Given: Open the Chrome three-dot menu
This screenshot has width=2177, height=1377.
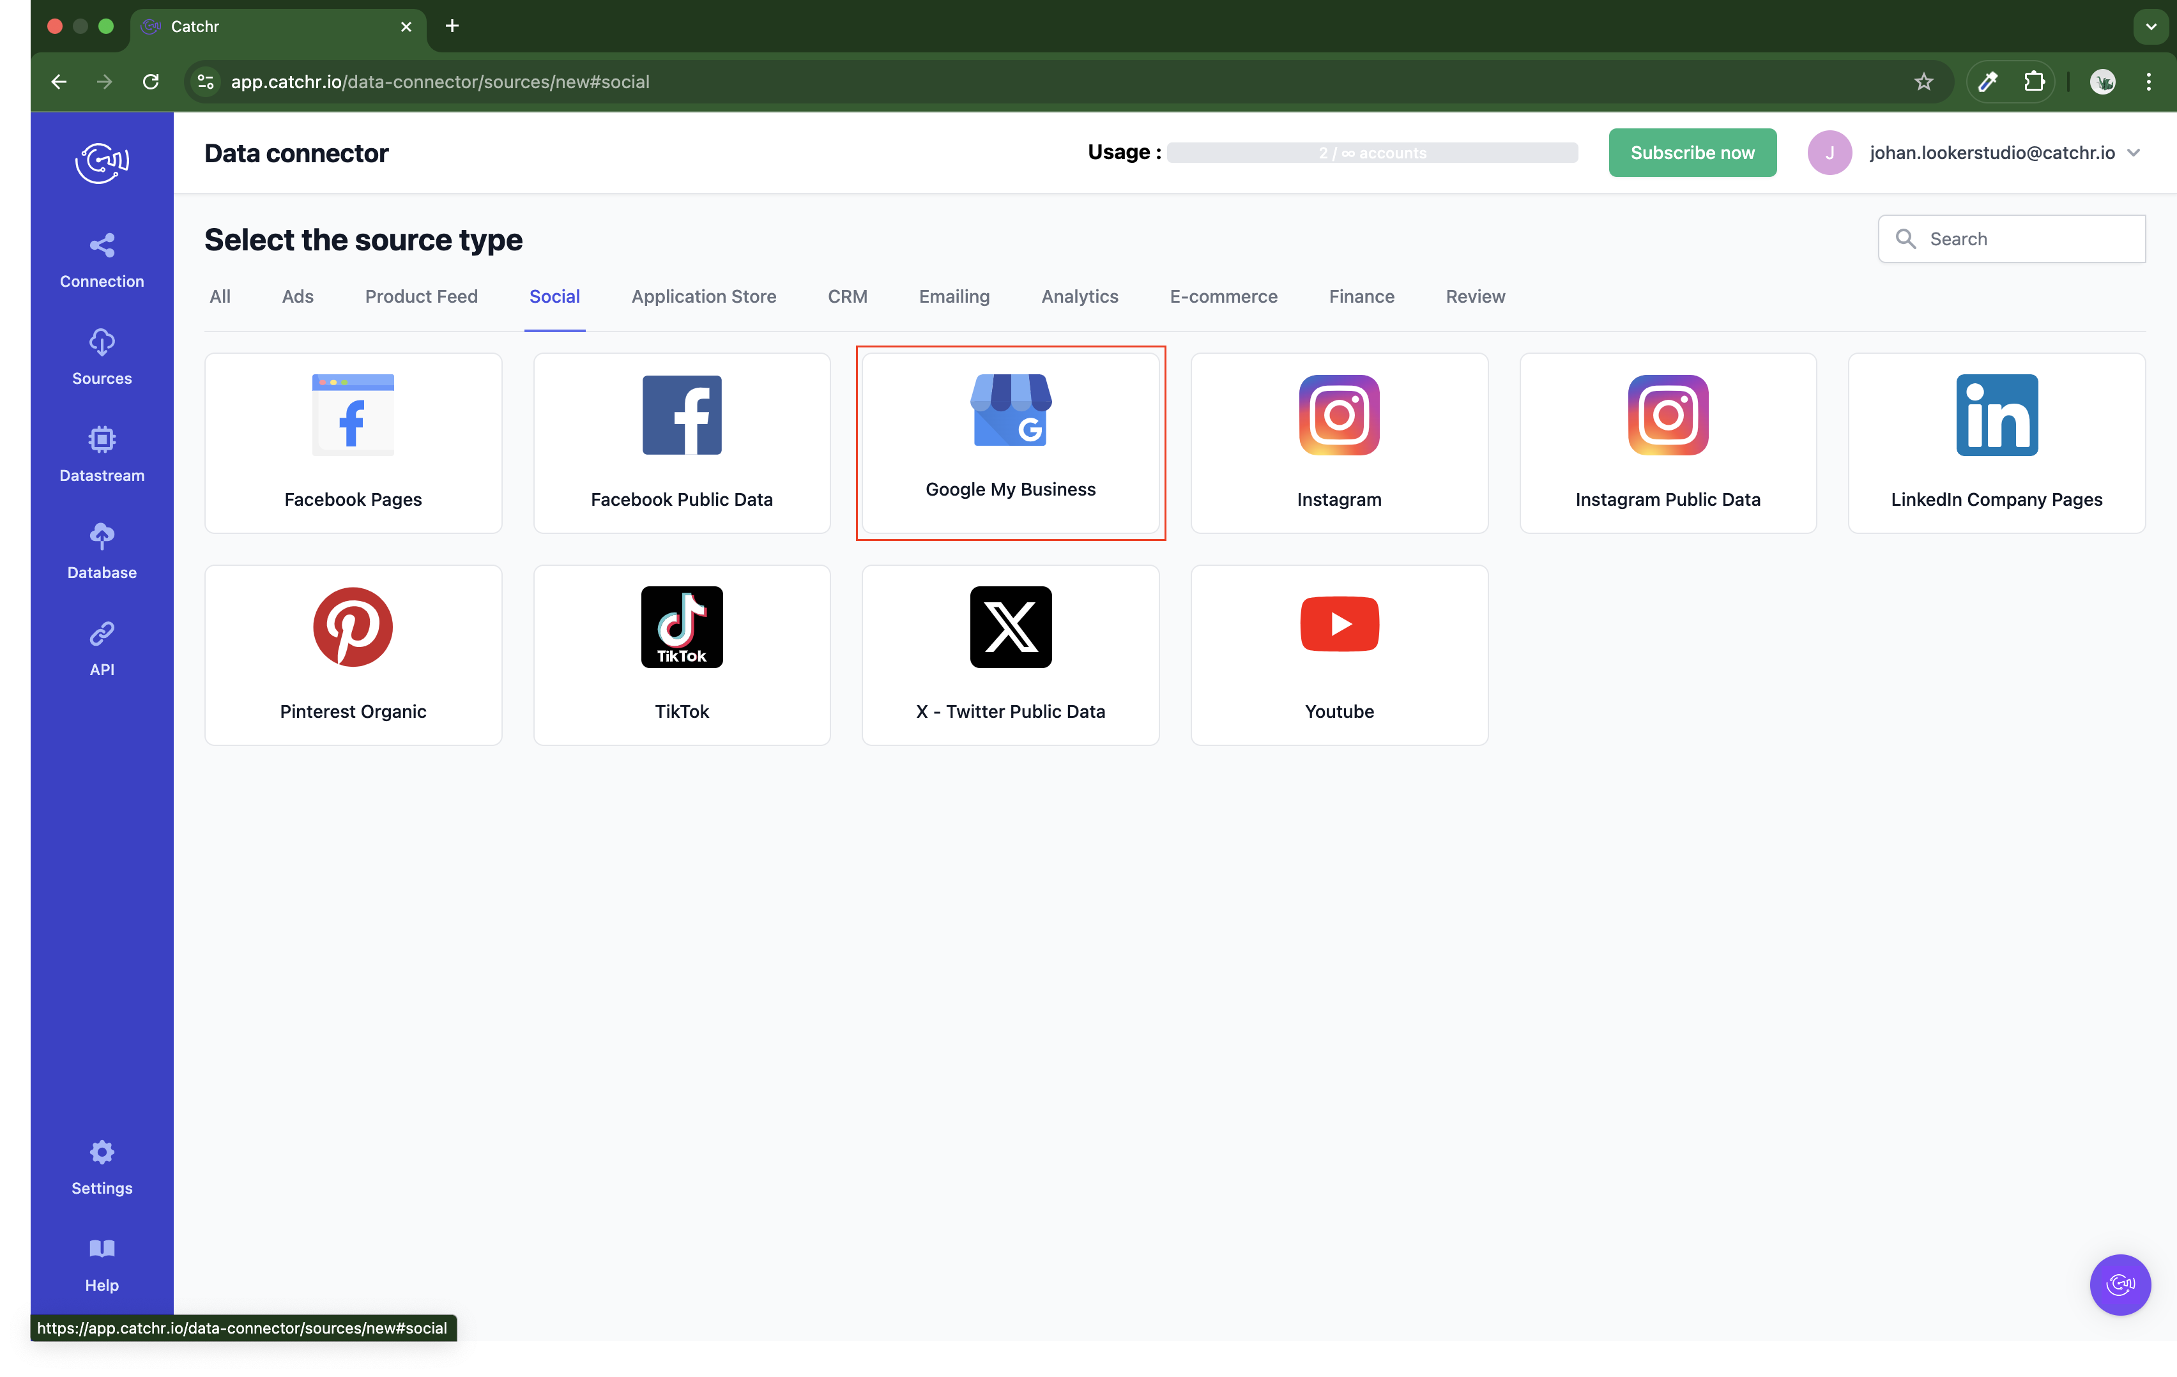Looking at the screenshot, I should point(2148,82).
